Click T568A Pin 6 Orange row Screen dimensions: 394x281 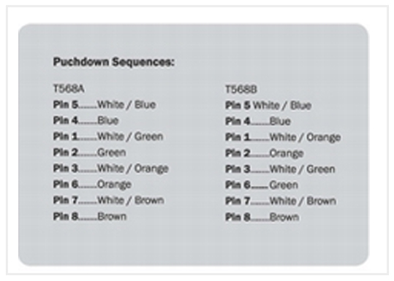pos(92,185)
